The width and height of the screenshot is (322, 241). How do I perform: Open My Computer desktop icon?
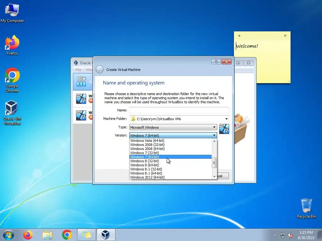point(12,13)
